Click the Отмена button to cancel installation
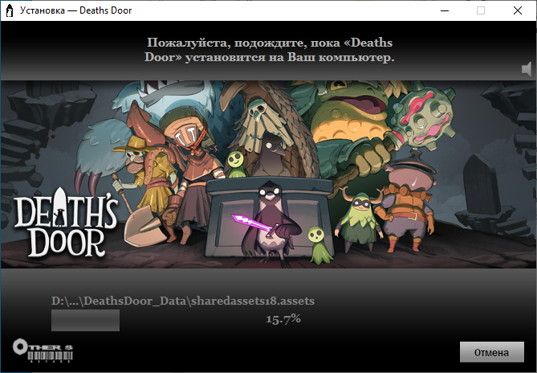 [492, 352]
